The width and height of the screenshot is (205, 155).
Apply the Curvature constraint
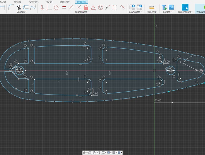point(122,7)
